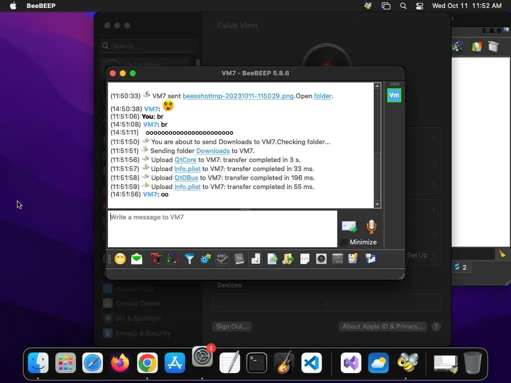Select the tab labeled 2 in the background window

pos(461,267)
